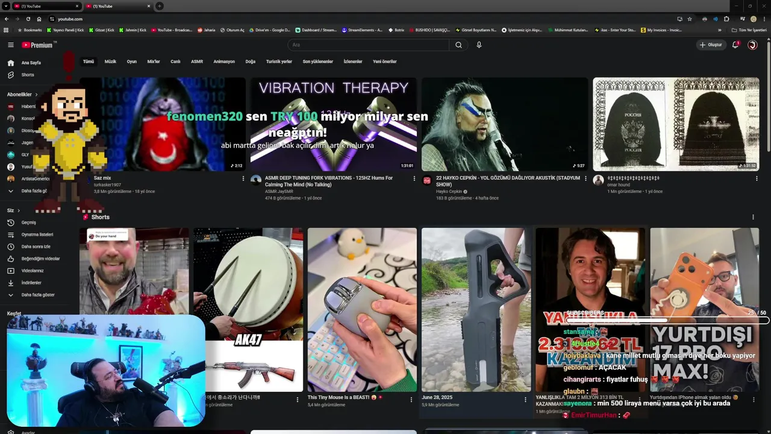
Task: Play the This Tiny Mouse Is a BEAST short
Action: click(362, 310)
